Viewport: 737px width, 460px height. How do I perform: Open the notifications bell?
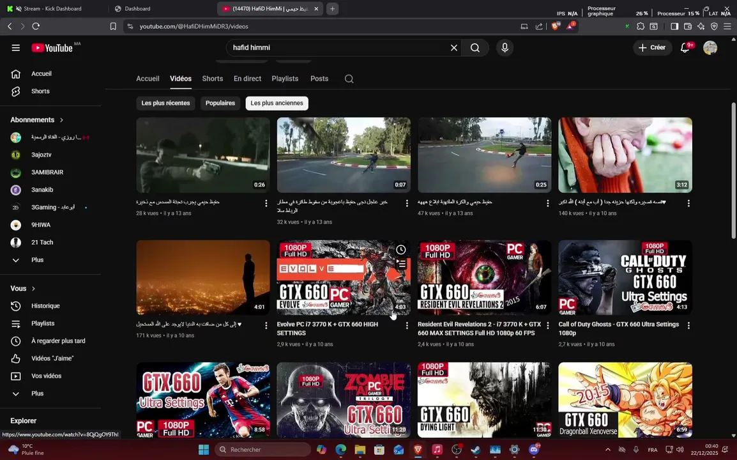(x=685, y=47)
